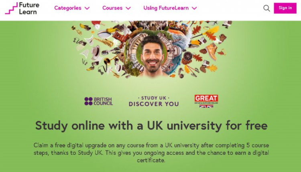The image size is (301, 172).
Task: Click the four purple dots British Council emblem
Action: pos(89,101)
